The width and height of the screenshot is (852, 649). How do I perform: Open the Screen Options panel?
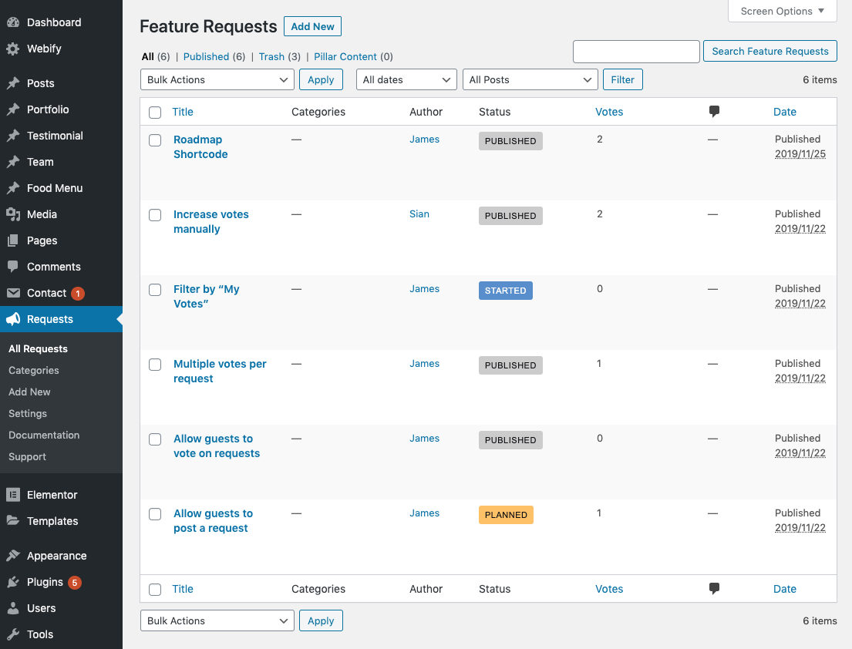point(782,11)
